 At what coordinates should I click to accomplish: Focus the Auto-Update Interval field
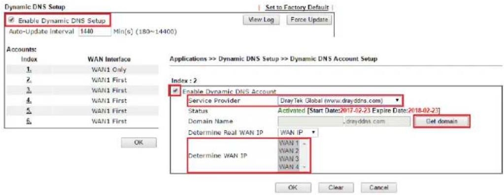click(95, 32)
